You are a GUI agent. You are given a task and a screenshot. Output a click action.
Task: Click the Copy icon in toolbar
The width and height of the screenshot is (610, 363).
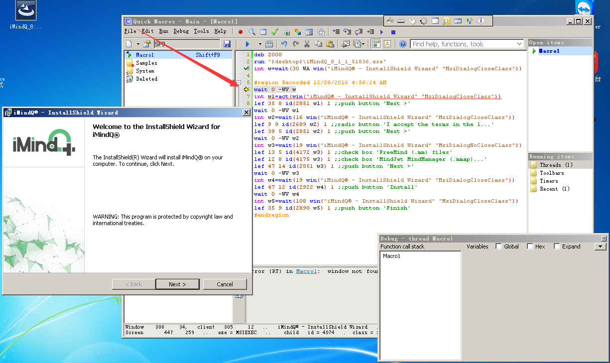[318, 44]
